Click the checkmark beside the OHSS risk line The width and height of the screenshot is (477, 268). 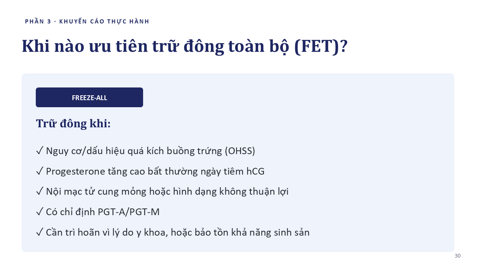pos(40,151)
